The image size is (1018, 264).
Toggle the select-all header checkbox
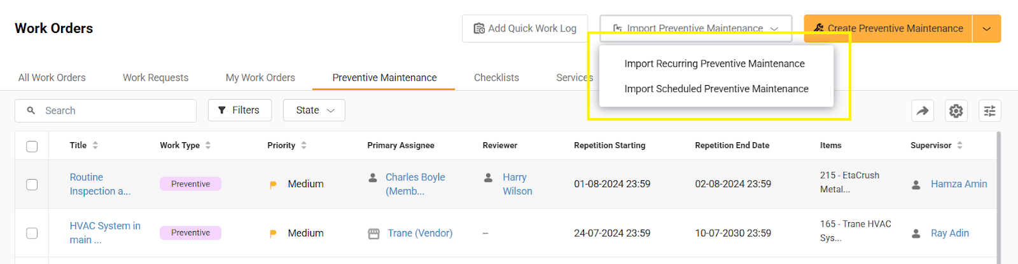pyautogui.click(x=32, y=147)
